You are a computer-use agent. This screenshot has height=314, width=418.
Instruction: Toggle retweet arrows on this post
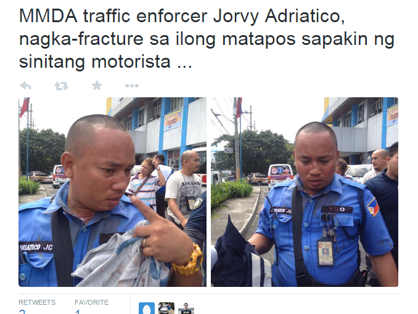pyautogui.click(x=62, y=86)
